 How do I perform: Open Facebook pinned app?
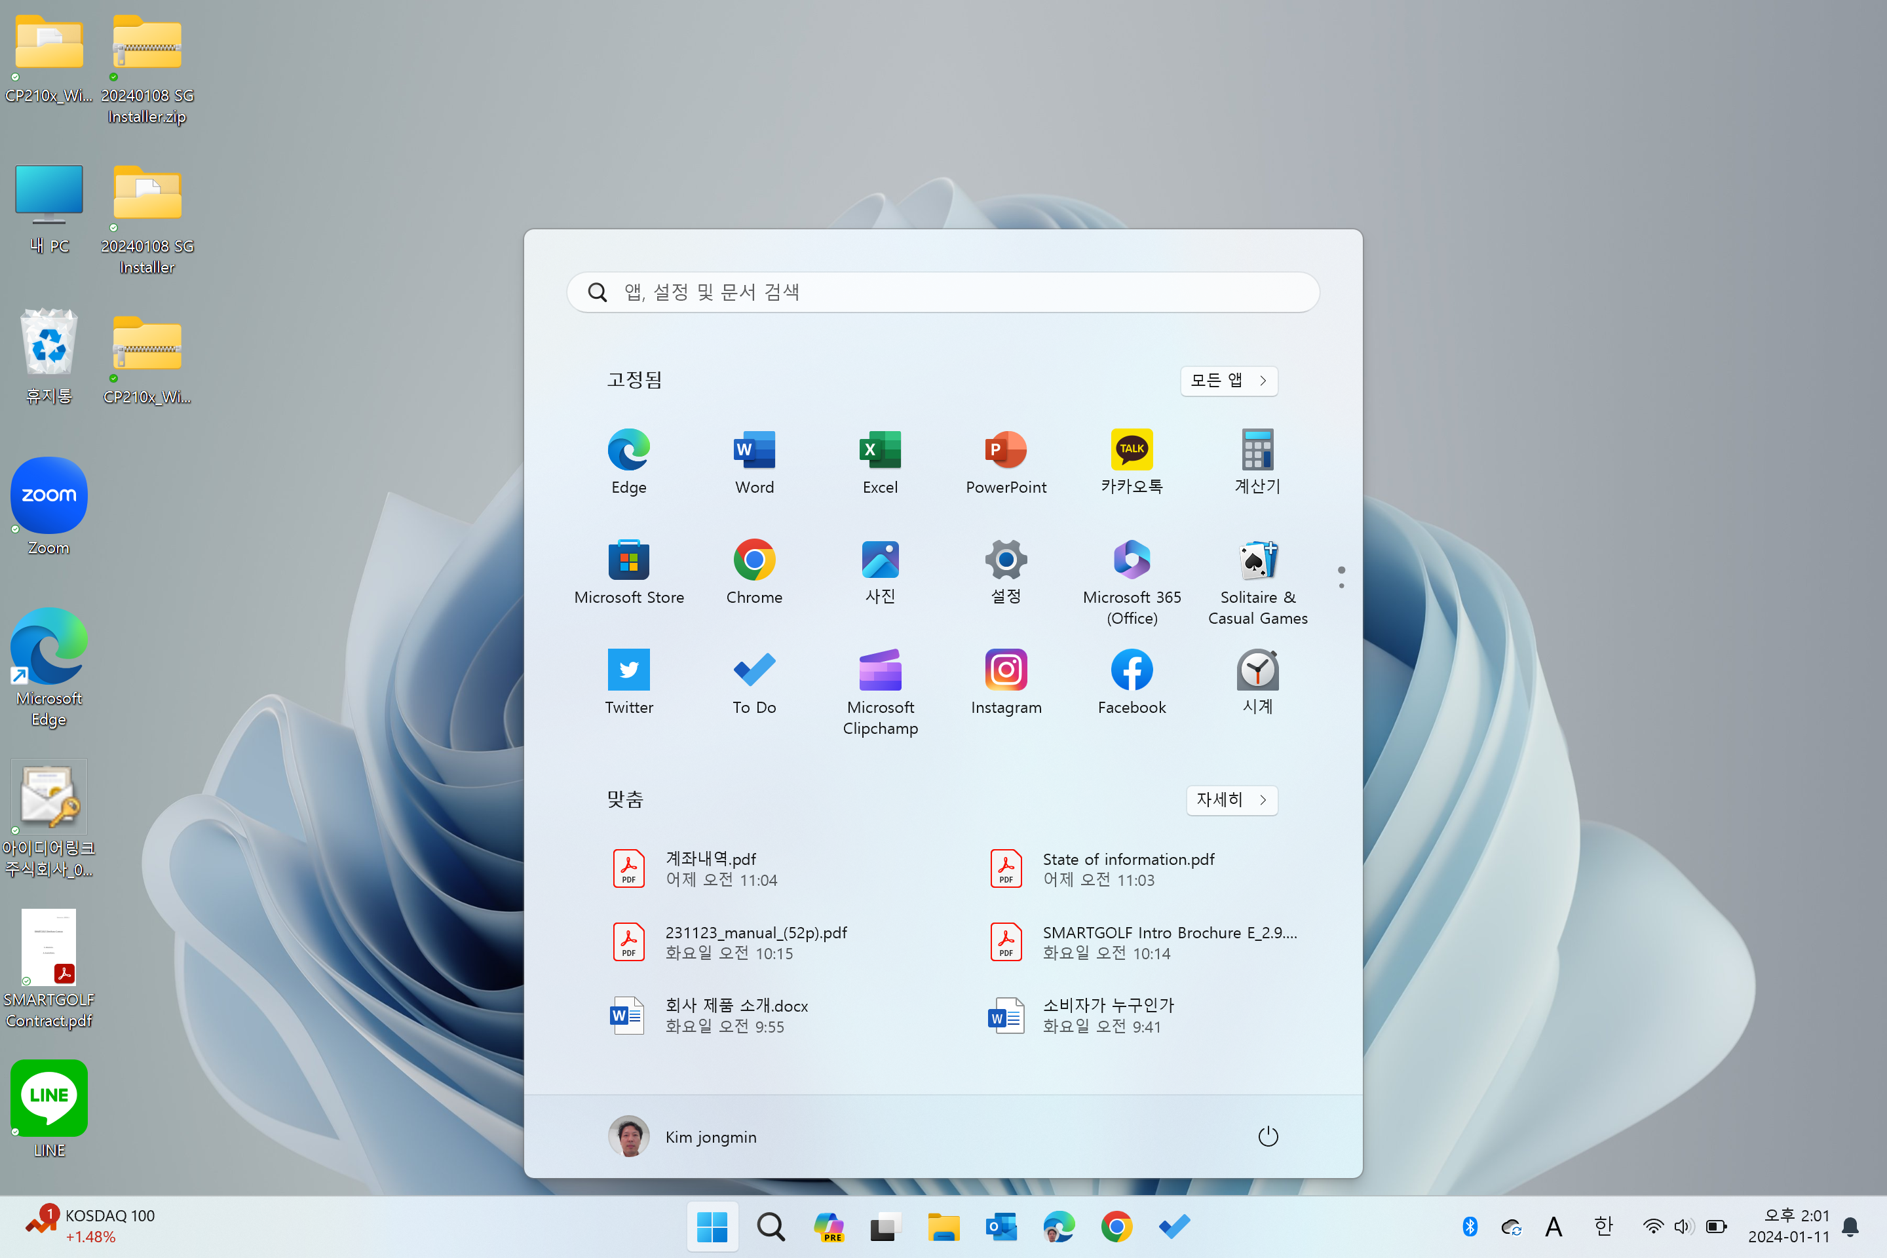pyautogui.click(x=1132, y=681)
